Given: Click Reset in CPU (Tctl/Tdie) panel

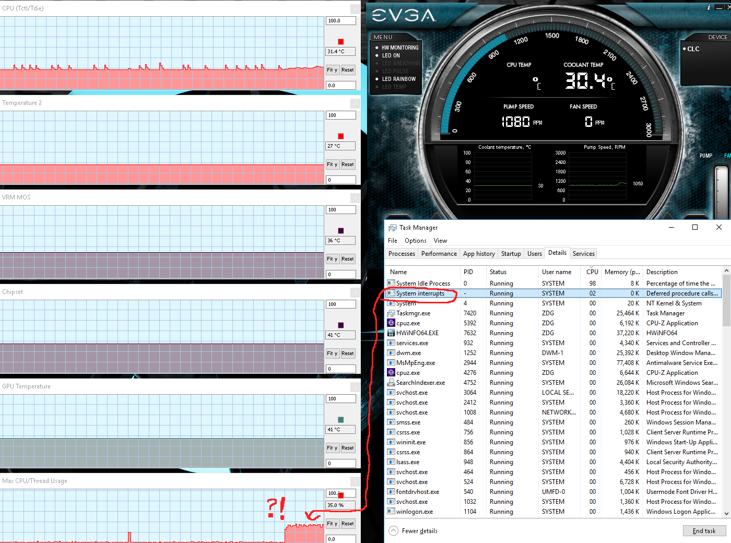Looking at the screenshot, I should pos(348,70).
